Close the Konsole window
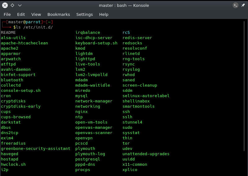248x176 pixels. [5, 5]
